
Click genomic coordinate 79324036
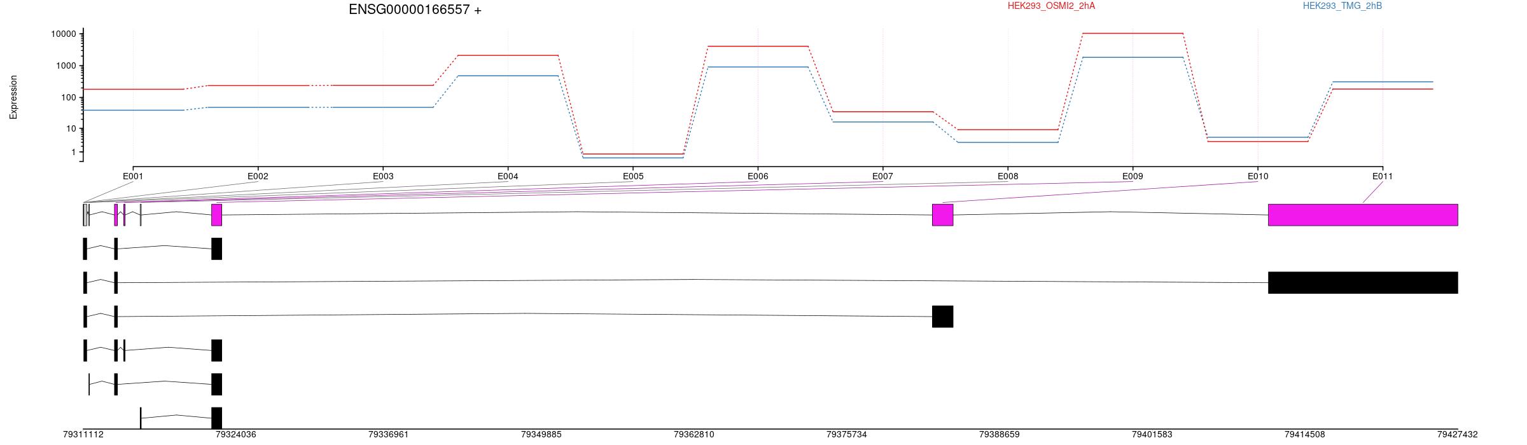236,435
